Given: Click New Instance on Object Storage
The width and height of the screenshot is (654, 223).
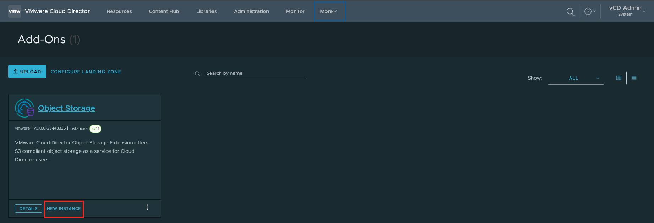Looking at the screenshot, I should click(64, 208).
